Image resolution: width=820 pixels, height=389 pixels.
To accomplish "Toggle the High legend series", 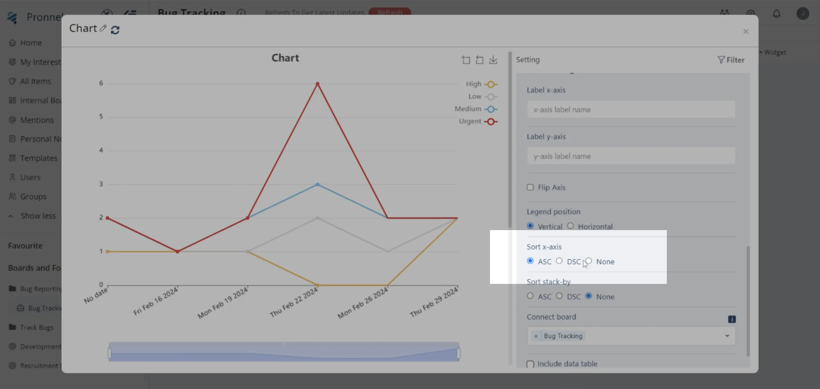I will coord(482,84).
